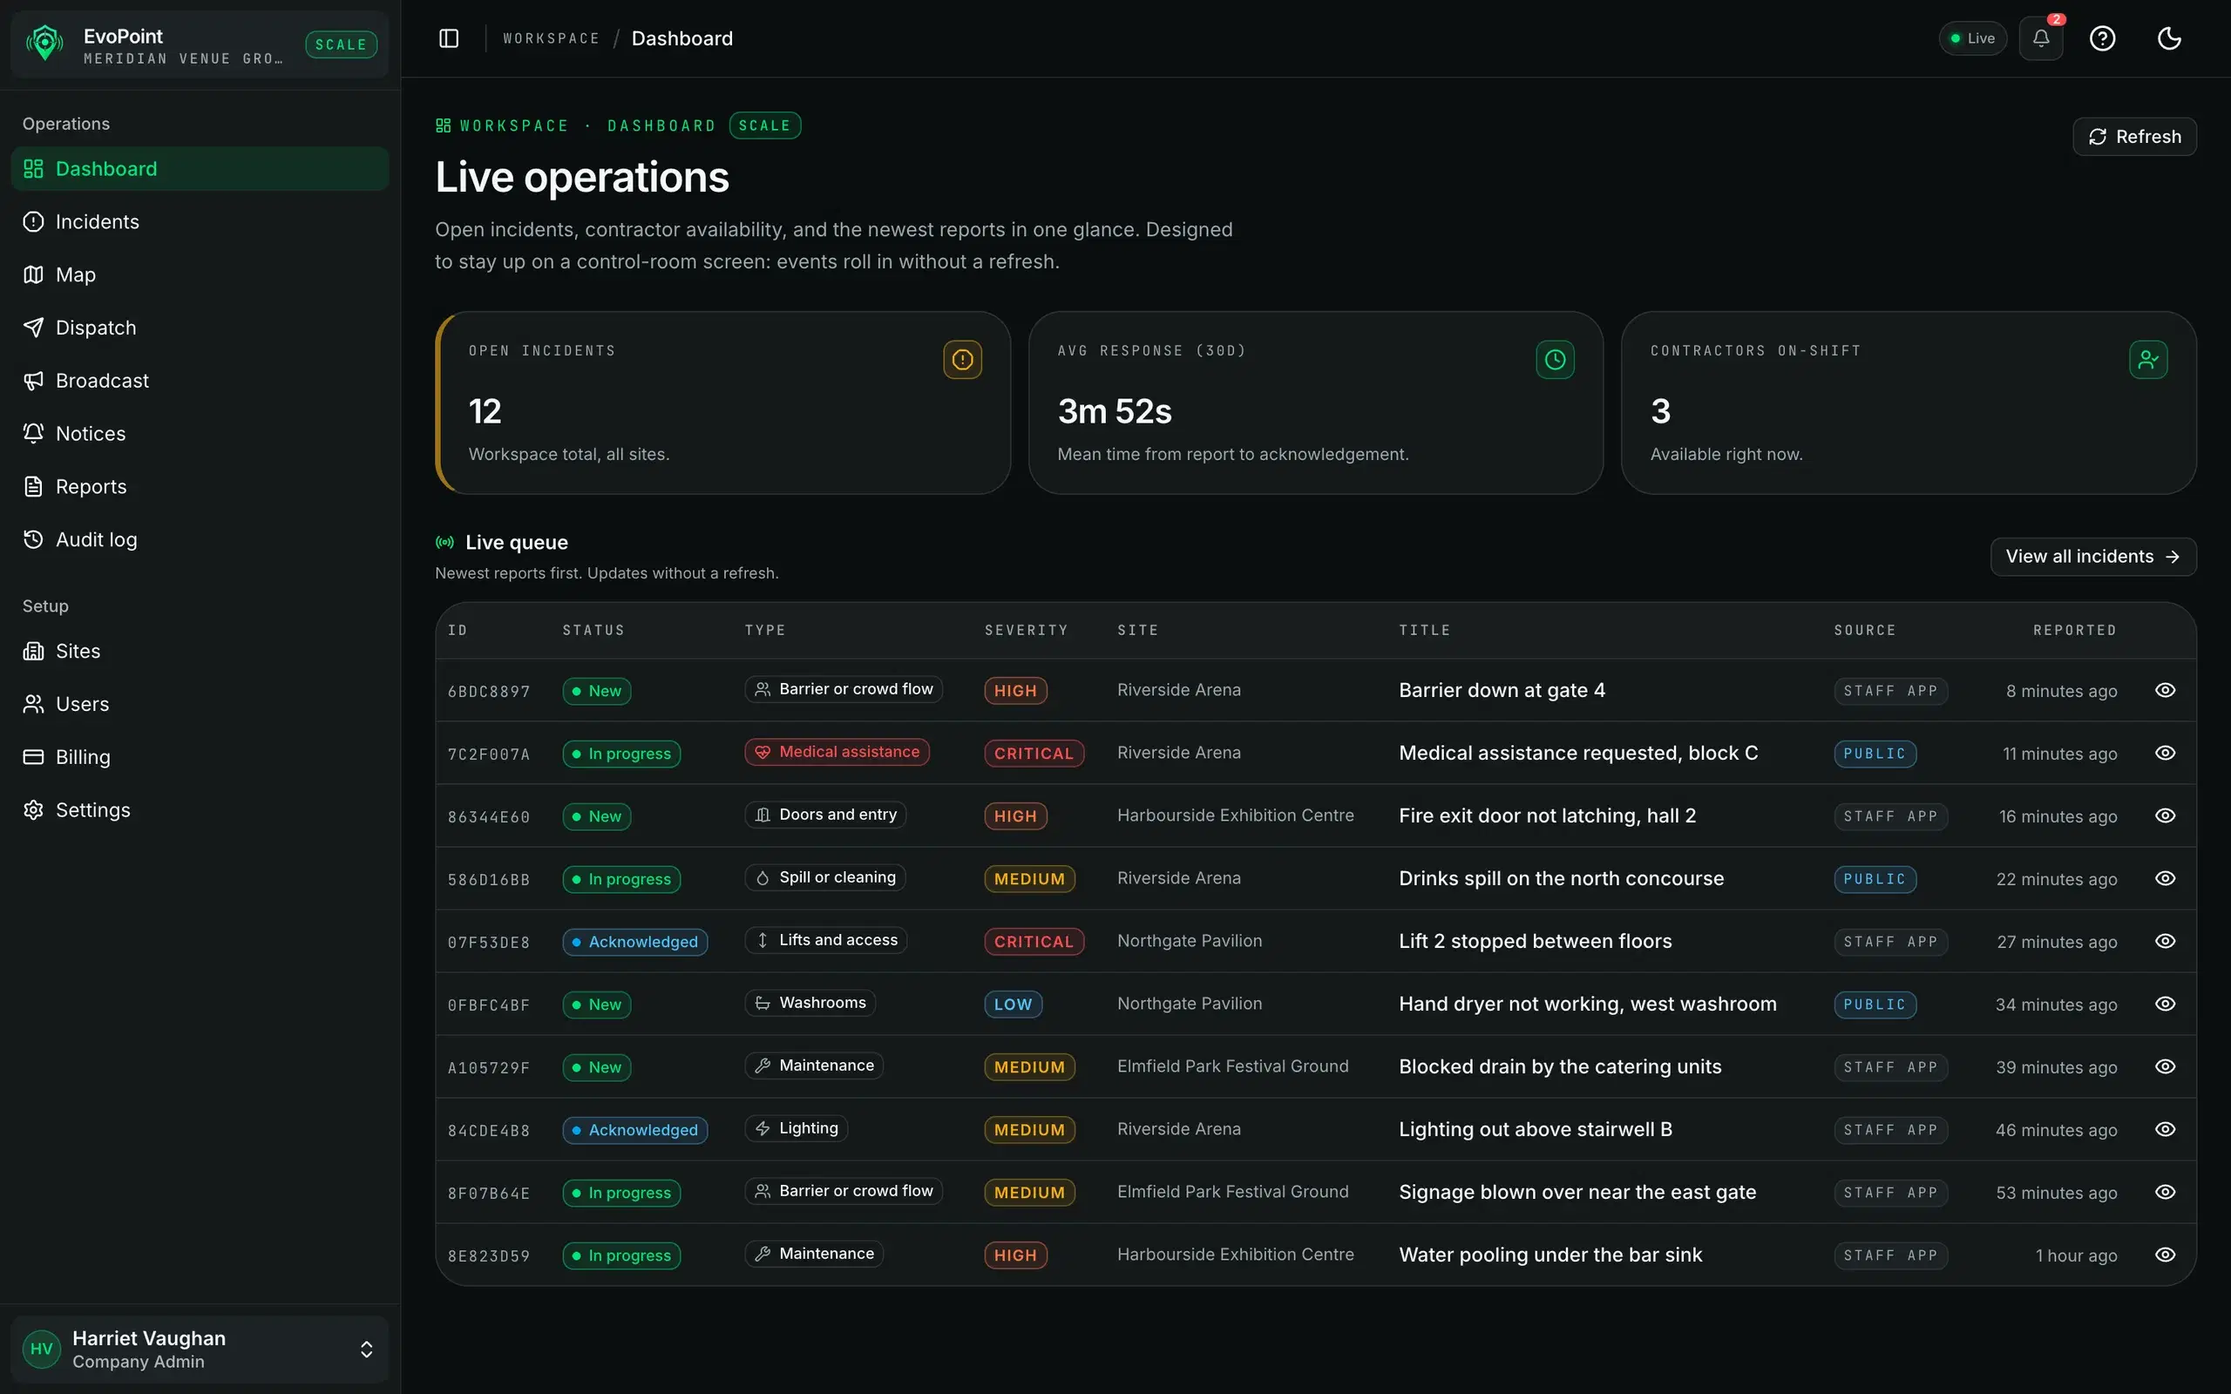The image size is (2231, 1394).
Task: View Drinks spill incident eye icon
Action: (2165, 878)
